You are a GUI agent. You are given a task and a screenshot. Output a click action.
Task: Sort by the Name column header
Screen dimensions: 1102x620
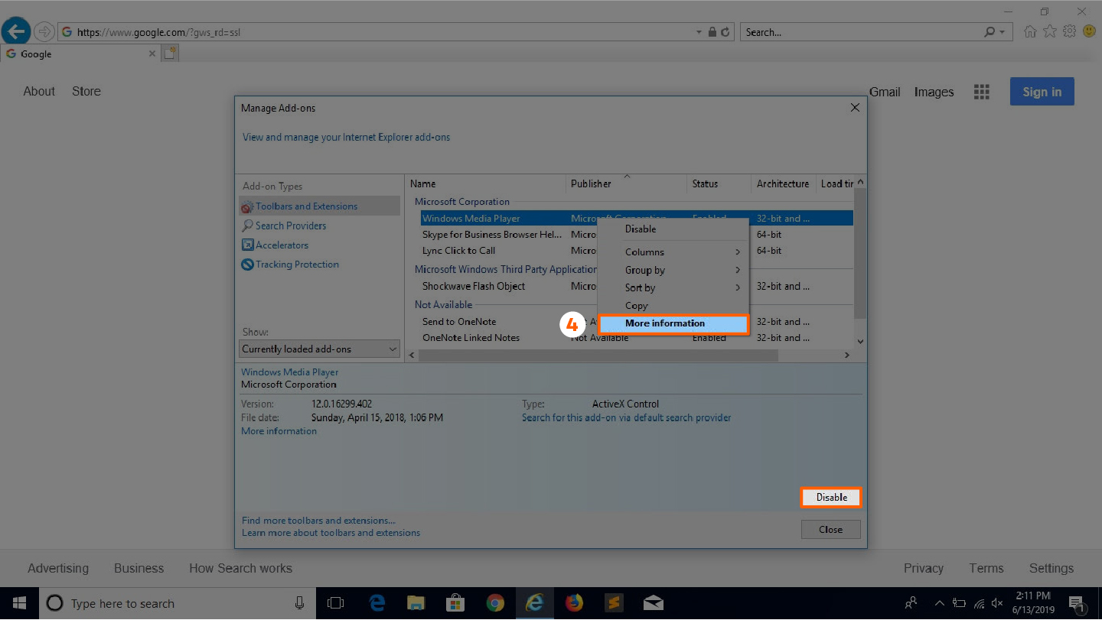click(x=485, y=184)
